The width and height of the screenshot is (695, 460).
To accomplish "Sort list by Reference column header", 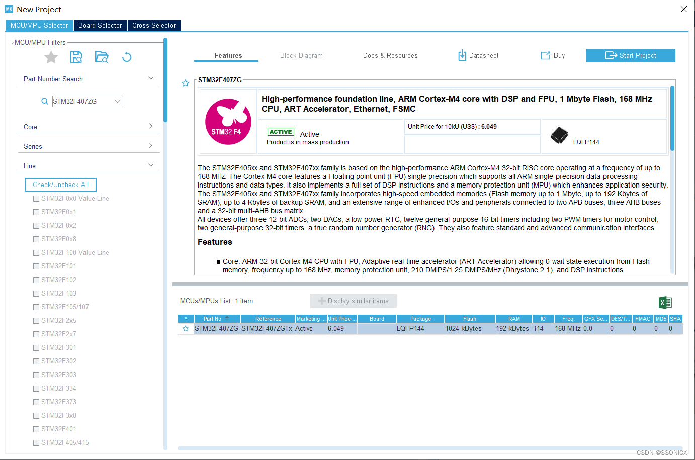I will pyautogui.click(x=268, y=319).
